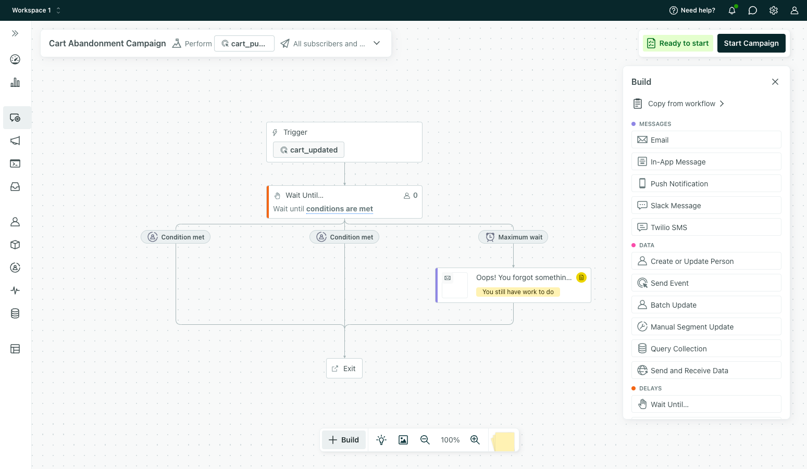Add a Slack Message block
The height and width of the screenshot is (469, 807).
point(706,205)
